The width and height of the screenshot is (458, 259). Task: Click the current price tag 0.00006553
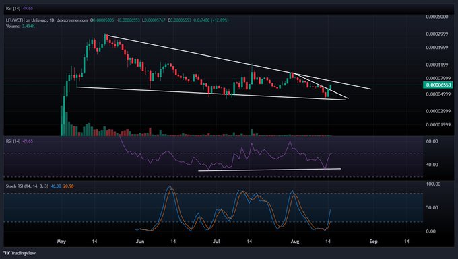(x=438, y=85)
